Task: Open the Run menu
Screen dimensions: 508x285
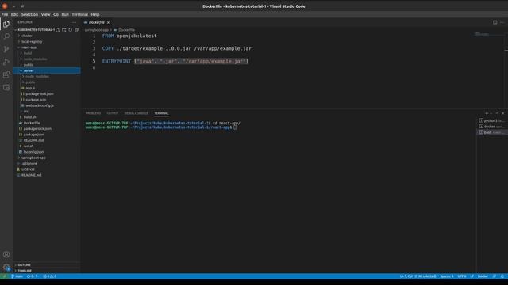Action: pos(65,14)
